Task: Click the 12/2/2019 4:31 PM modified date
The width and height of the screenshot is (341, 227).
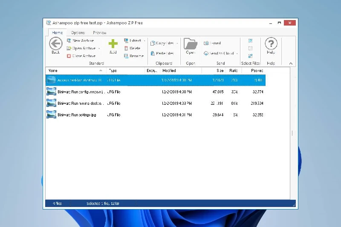Action: pos(176,115)
